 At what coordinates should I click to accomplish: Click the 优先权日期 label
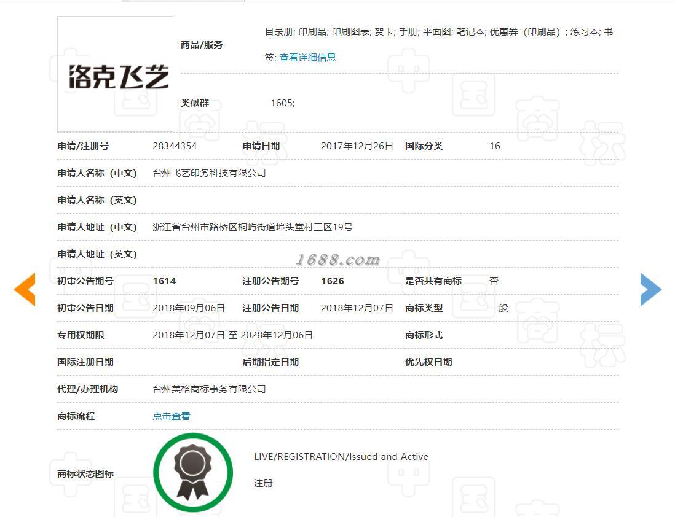coord(428,362)
